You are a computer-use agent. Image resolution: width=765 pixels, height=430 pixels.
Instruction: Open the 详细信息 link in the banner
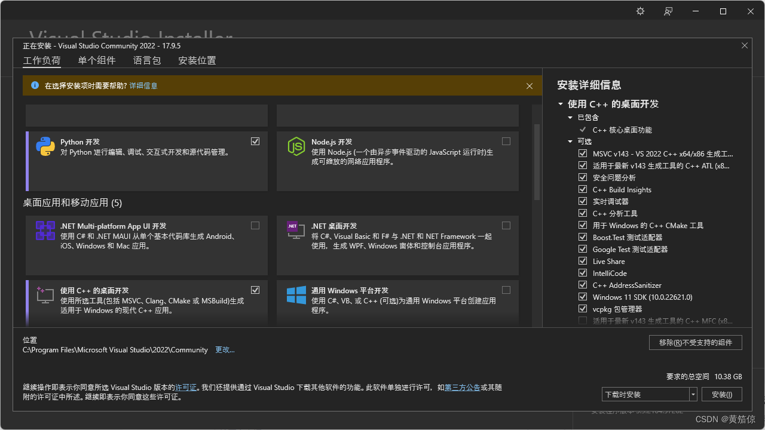pyautogui.click(x=143, y=86)
